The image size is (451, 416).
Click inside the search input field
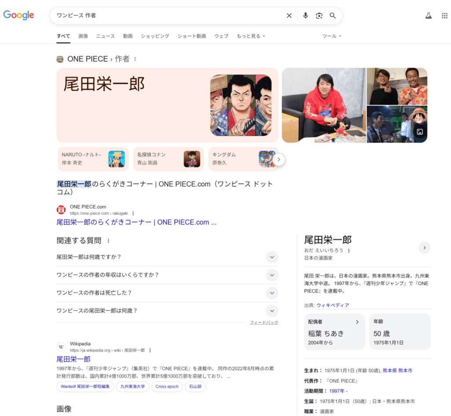[x=167, y=15]
